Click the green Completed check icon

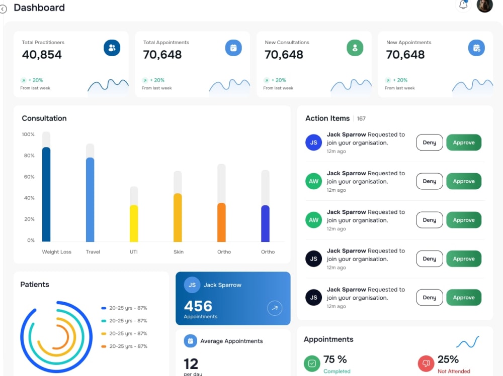coord(312,363)
